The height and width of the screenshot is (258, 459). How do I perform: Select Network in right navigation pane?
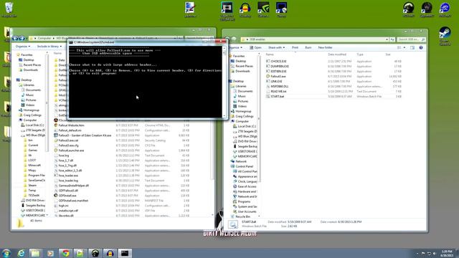[x=241, y=161]
